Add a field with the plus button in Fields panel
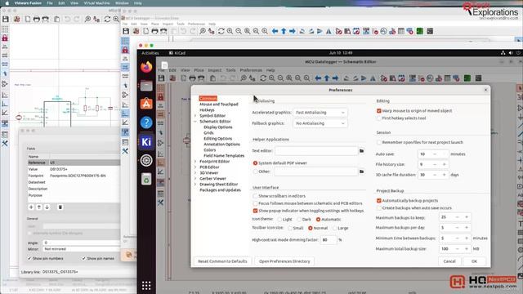Viewport: 523px width, 294px height. (31, 207)
